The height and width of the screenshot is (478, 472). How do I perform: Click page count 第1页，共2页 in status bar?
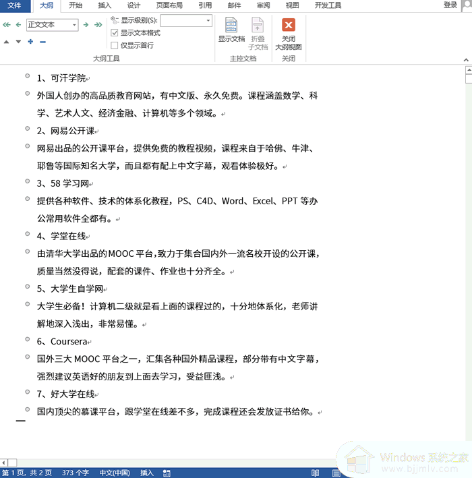(27, 473)
